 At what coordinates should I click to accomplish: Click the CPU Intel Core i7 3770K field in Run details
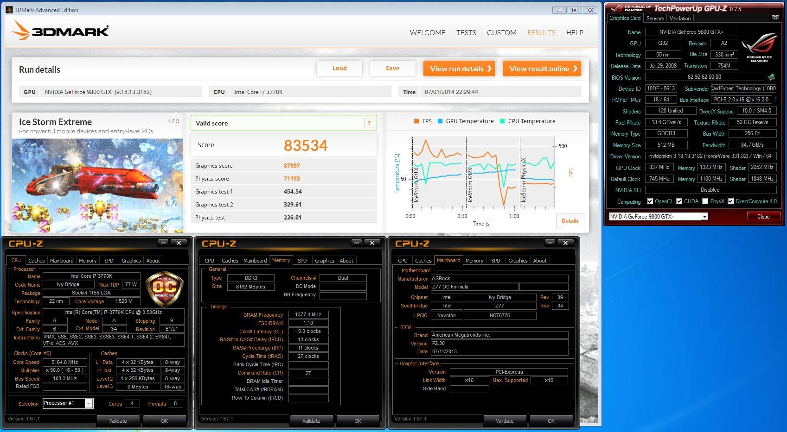pos(310,92)
